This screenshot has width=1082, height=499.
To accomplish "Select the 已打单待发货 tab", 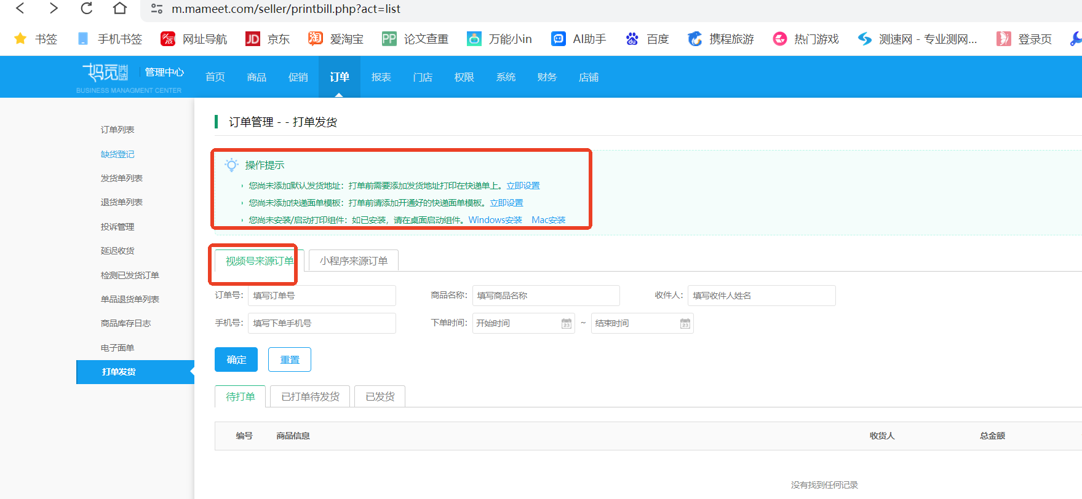I will 310,397.
